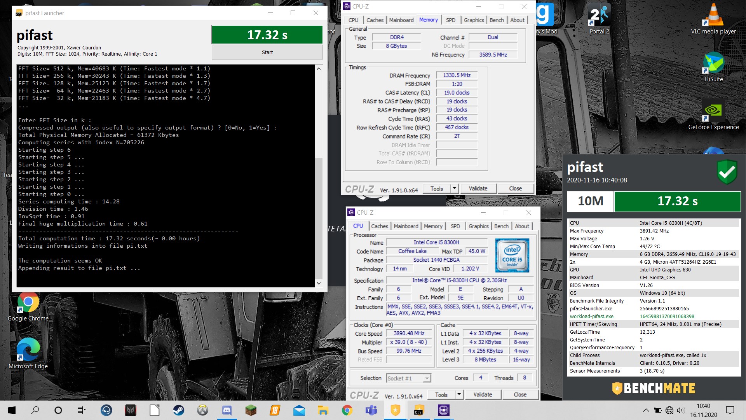746x420 pixels.
Task: Open notification center icon
Action: pos(730,410)
